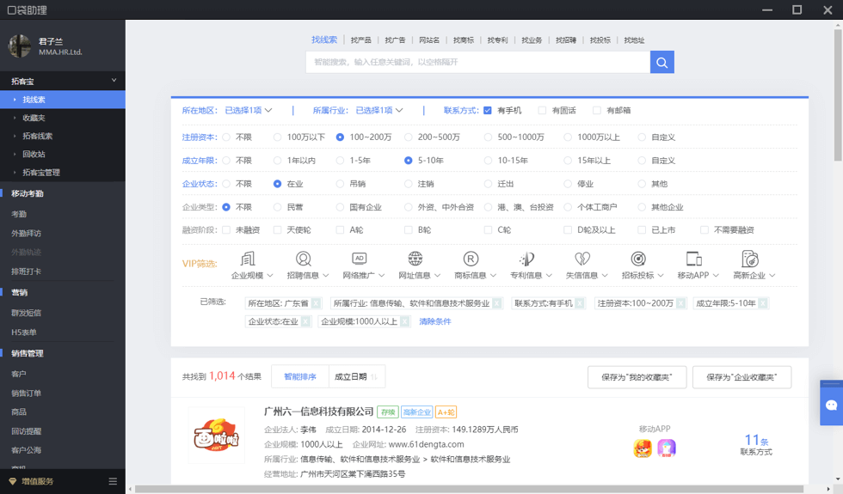
Task: Open the 企业规模 VIP filter icon
Action: tap(248, 259)
